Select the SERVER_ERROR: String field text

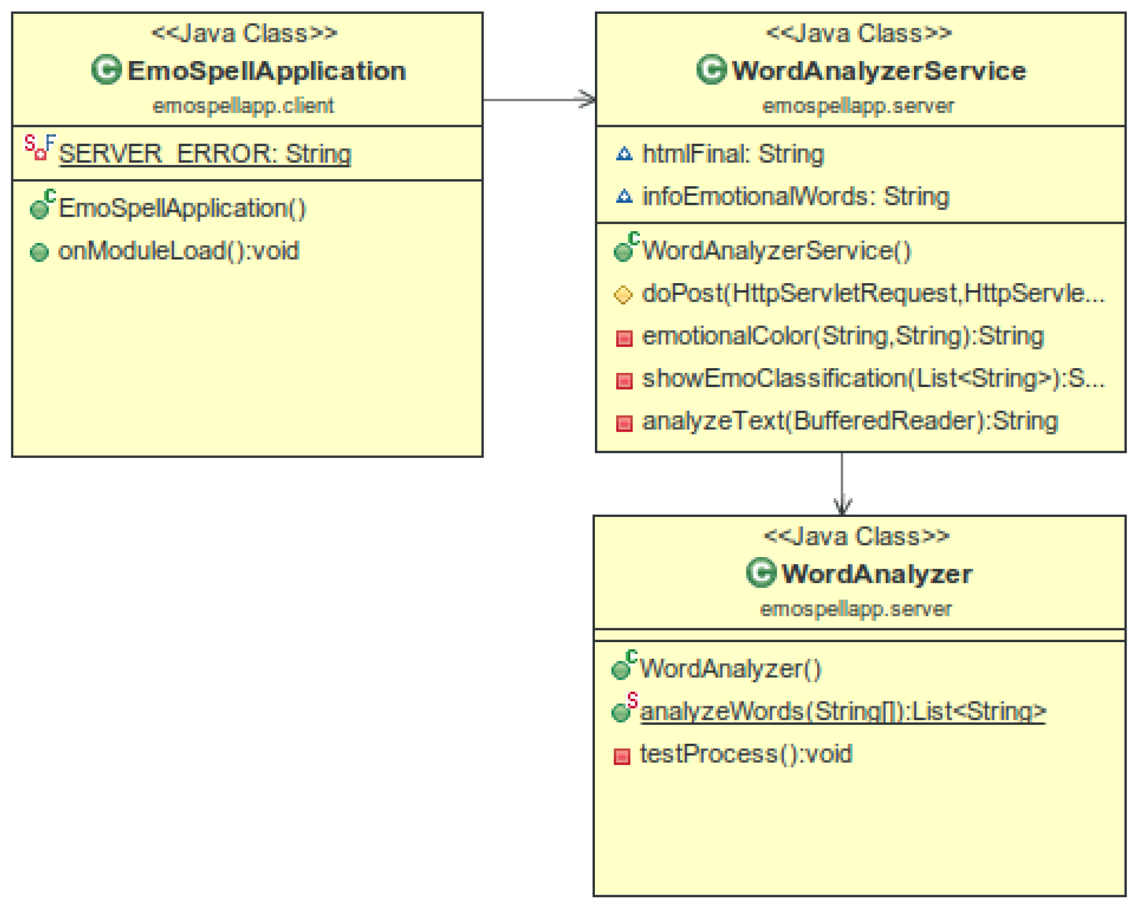pyautogui.click(x=205, y=154)
